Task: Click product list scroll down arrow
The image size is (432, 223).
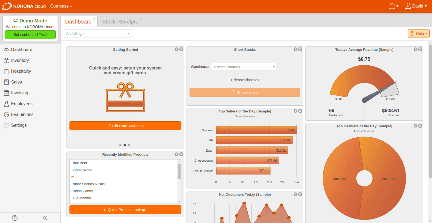Action: pyautogui.click(x=179, y=201)
